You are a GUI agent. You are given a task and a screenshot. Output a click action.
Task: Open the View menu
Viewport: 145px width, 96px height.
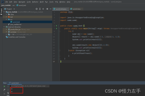(15, 2)
